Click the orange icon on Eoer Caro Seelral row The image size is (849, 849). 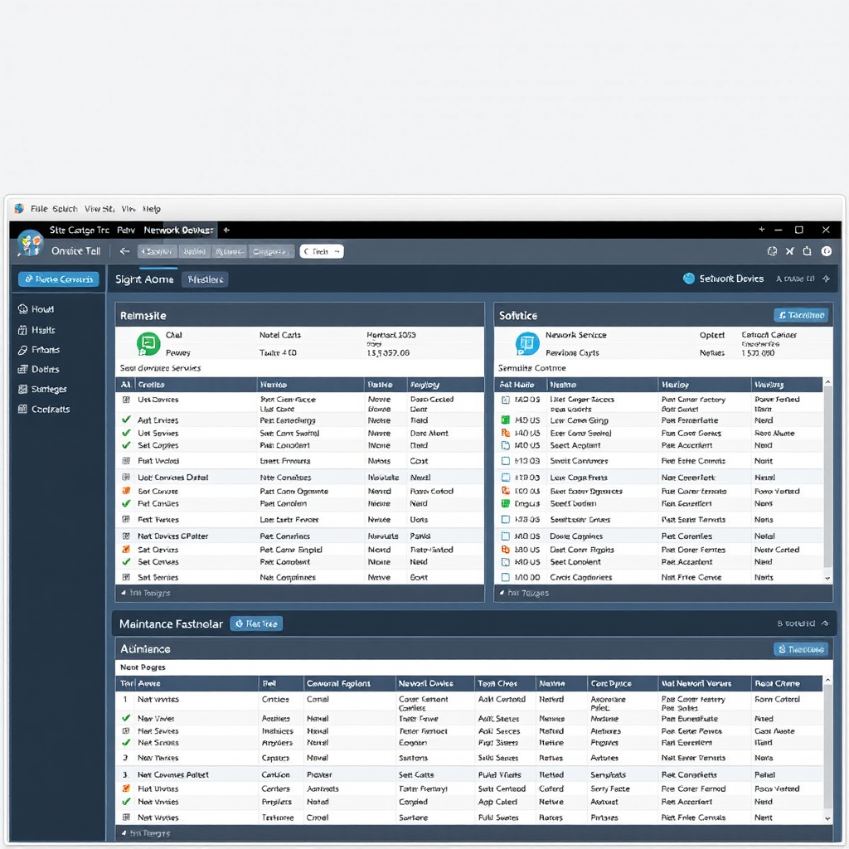tap(505, 433)
